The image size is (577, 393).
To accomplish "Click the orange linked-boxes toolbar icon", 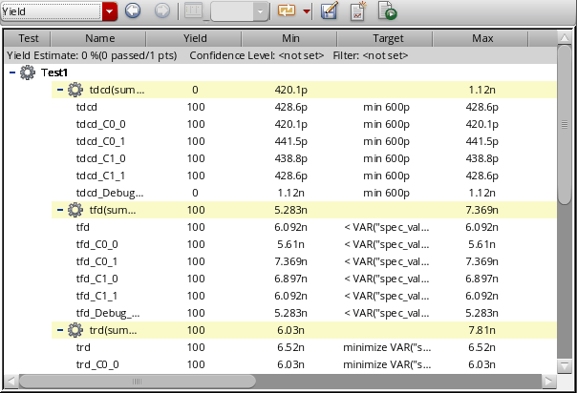I will pos(287,11).
